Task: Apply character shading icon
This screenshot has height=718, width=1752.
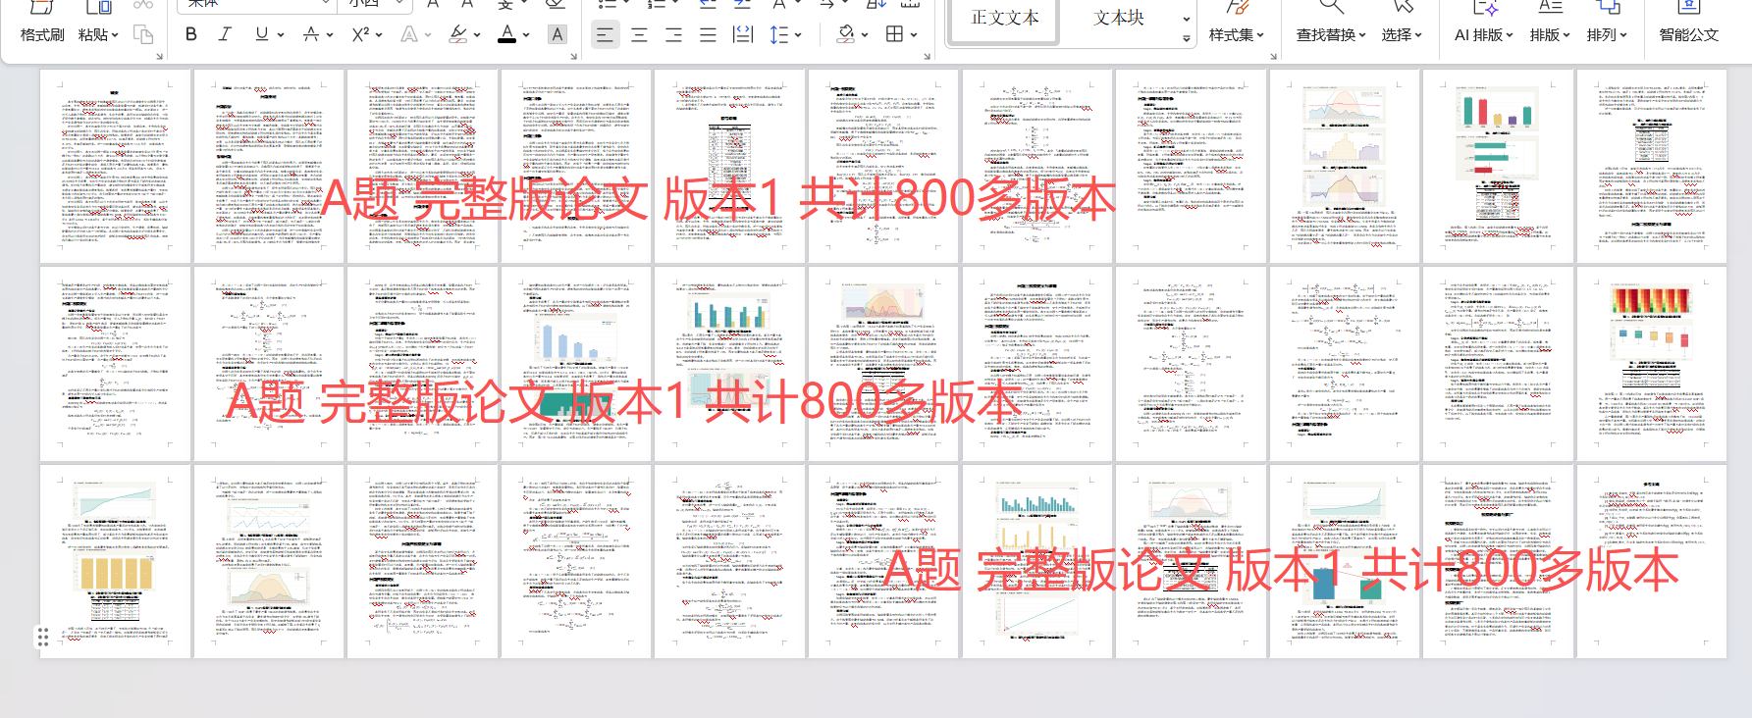Action: 557,34
